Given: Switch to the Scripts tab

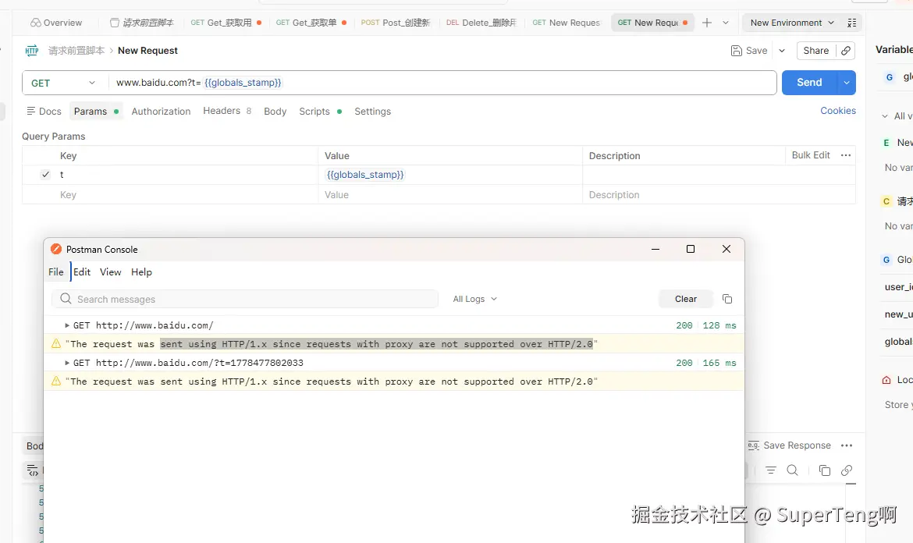Looking at the screenshot, I should coord(320,111).
